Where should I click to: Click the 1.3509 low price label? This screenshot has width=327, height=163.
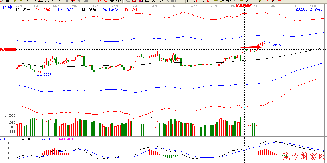[x=46, y=75]
